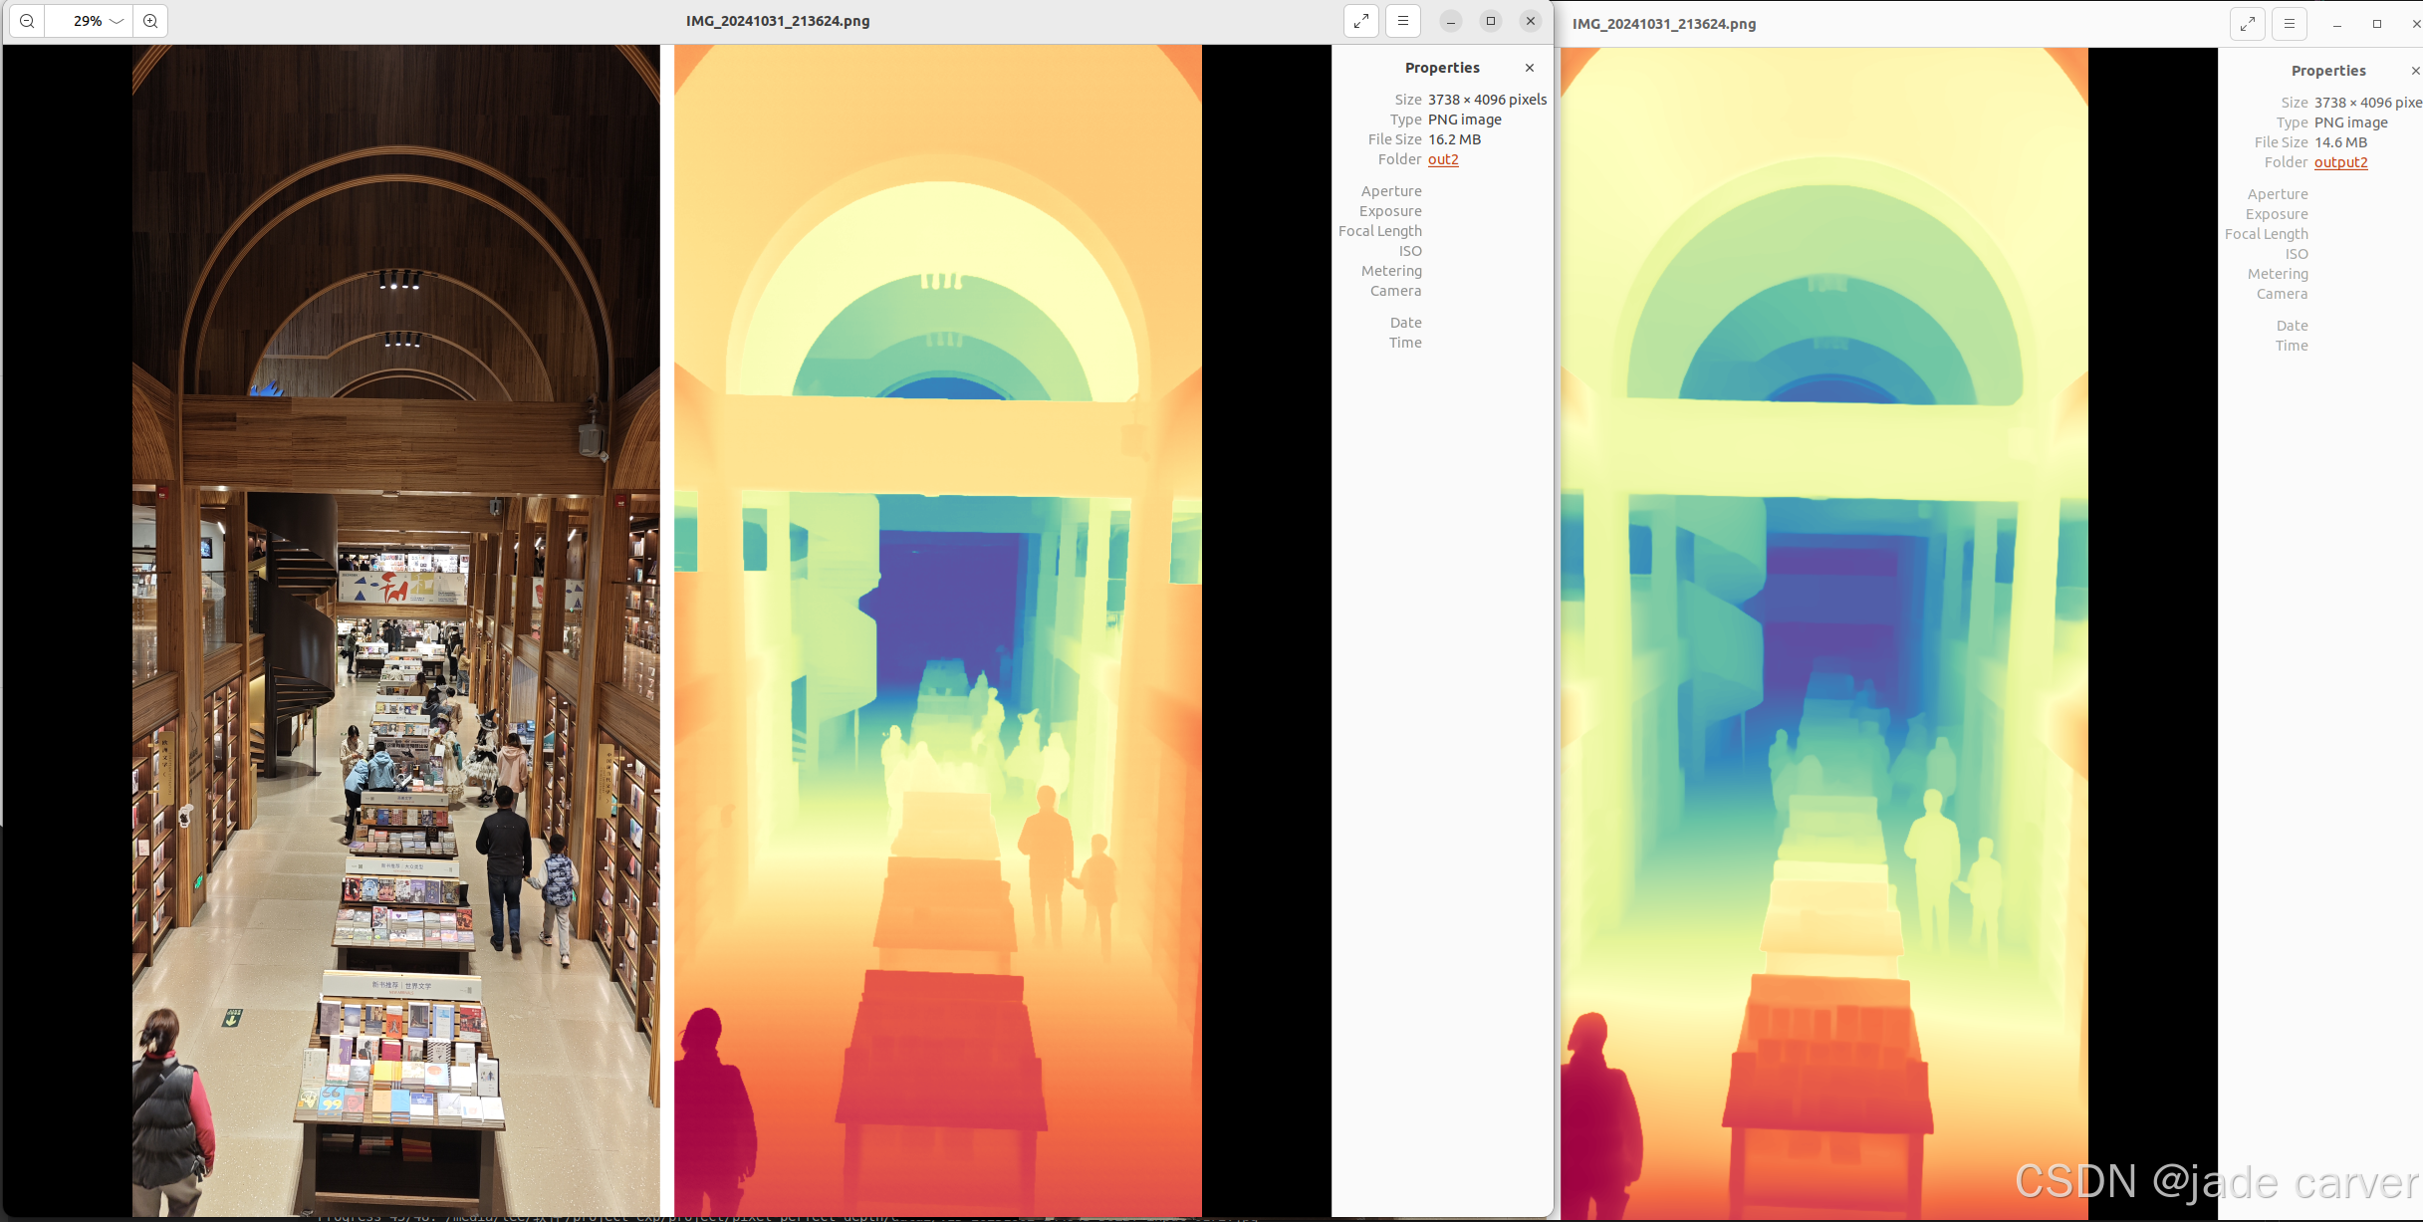Screen dimensions: 2423x1222
Task: Open the out2 folder link
Action: click(x=1443, y=159)
